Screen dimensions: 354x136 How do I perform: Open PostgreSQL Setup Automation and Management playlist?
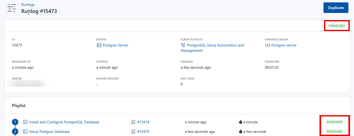[x=215, y=45]
